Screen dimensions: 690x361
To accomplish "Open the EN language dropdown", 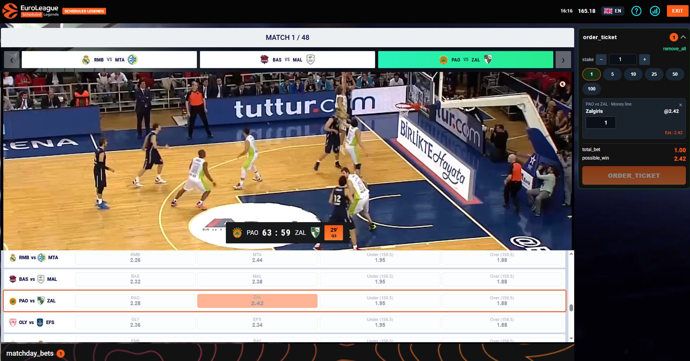I will pos(612,11).
